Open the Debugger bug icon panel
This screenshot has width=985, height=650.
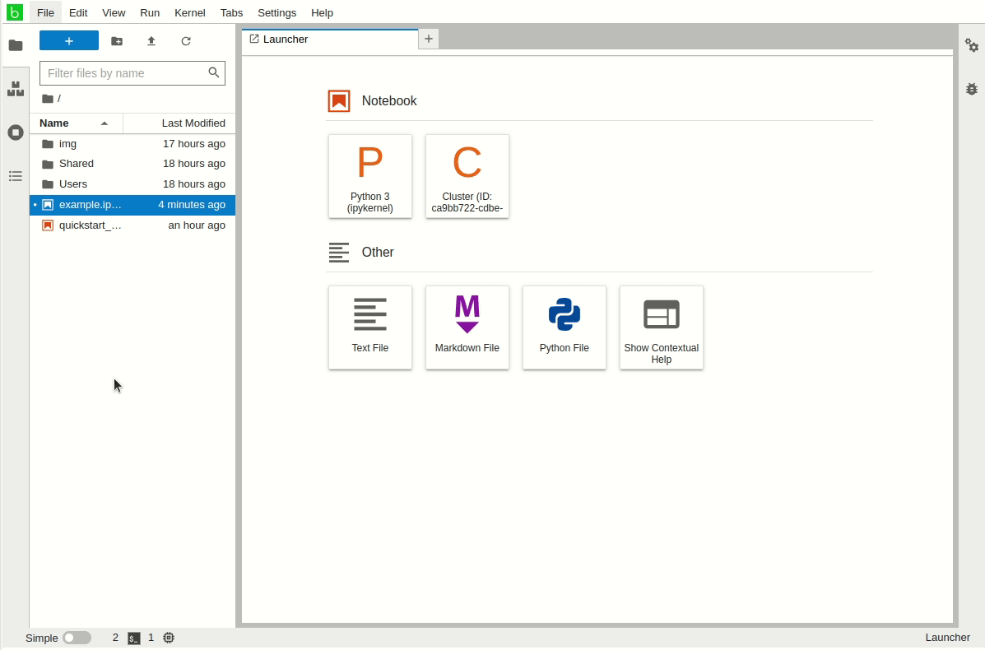pyautogui.click(x=972, y=89)
